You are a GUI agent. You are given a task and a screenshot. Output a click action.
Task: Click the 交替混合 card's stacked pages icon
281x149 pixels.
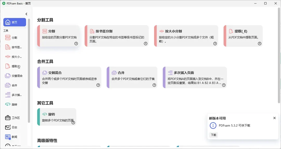(x=45, y=73)
